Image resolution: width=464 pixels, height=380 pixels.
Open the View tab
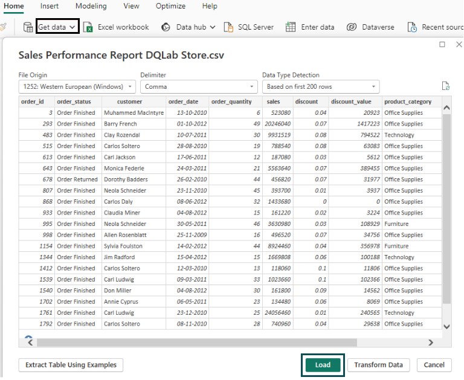click(x=131, y=6)
